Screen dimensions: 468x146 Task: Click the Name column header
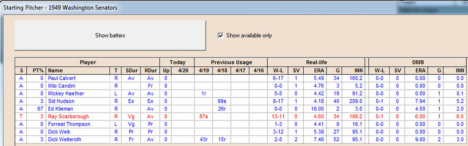point(78,70)
